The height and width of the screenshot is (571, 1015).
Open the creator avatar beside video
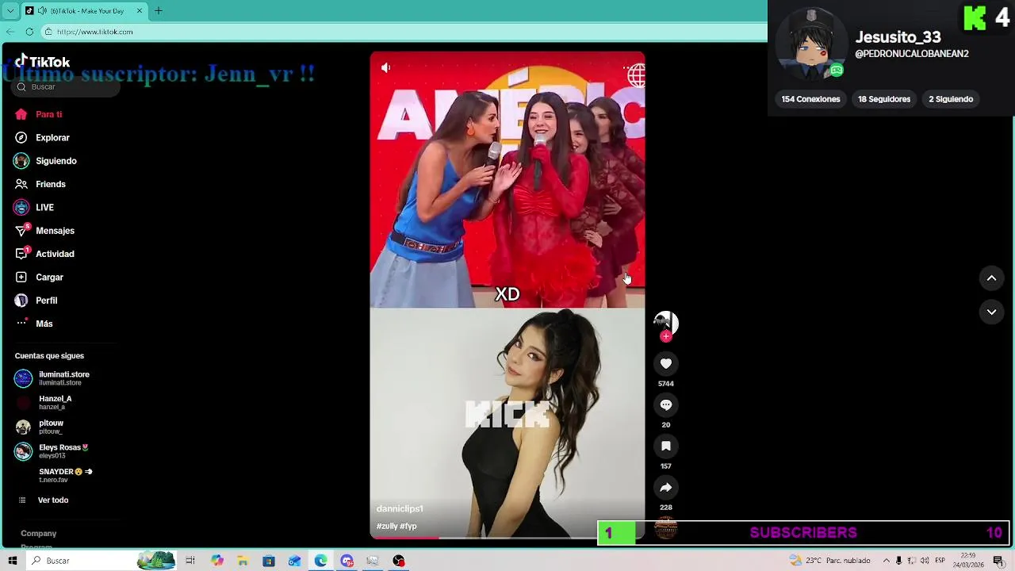tap(665, 322)
